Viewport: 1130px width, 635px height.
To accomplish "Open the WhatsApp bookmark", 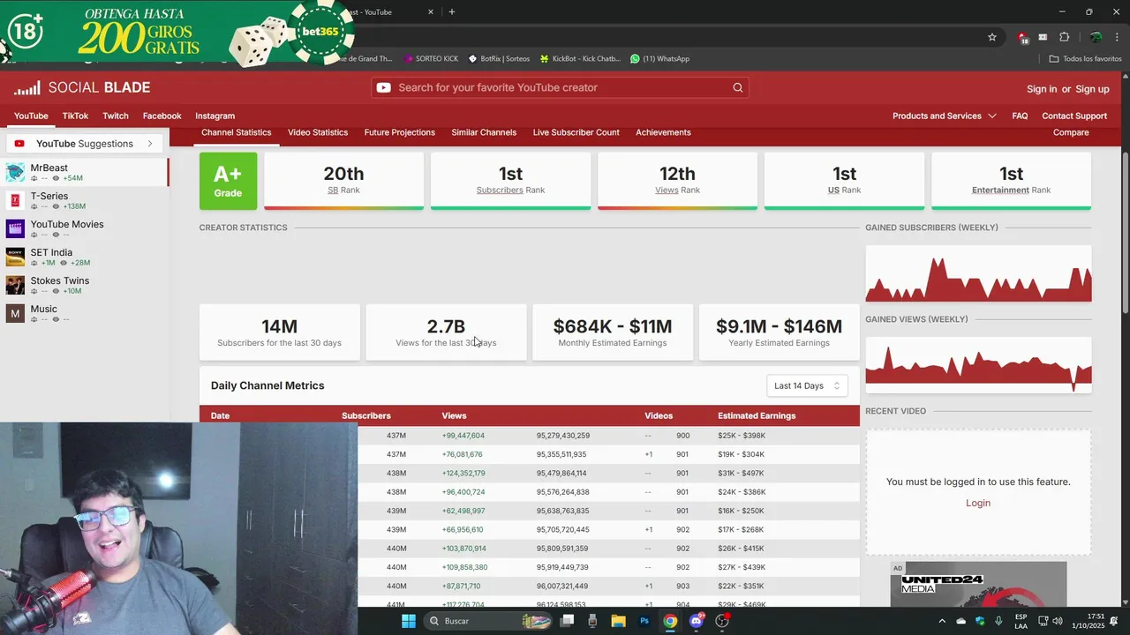I will click(659, 58).
